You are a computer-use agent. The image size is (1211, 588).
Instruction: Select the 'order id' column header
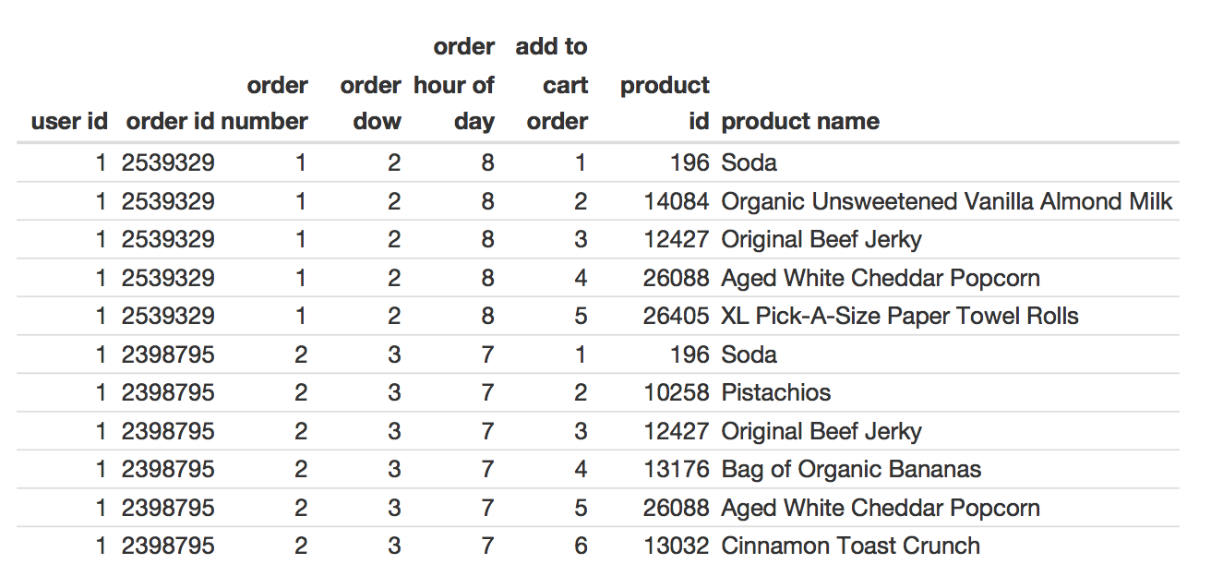[170, 122]
